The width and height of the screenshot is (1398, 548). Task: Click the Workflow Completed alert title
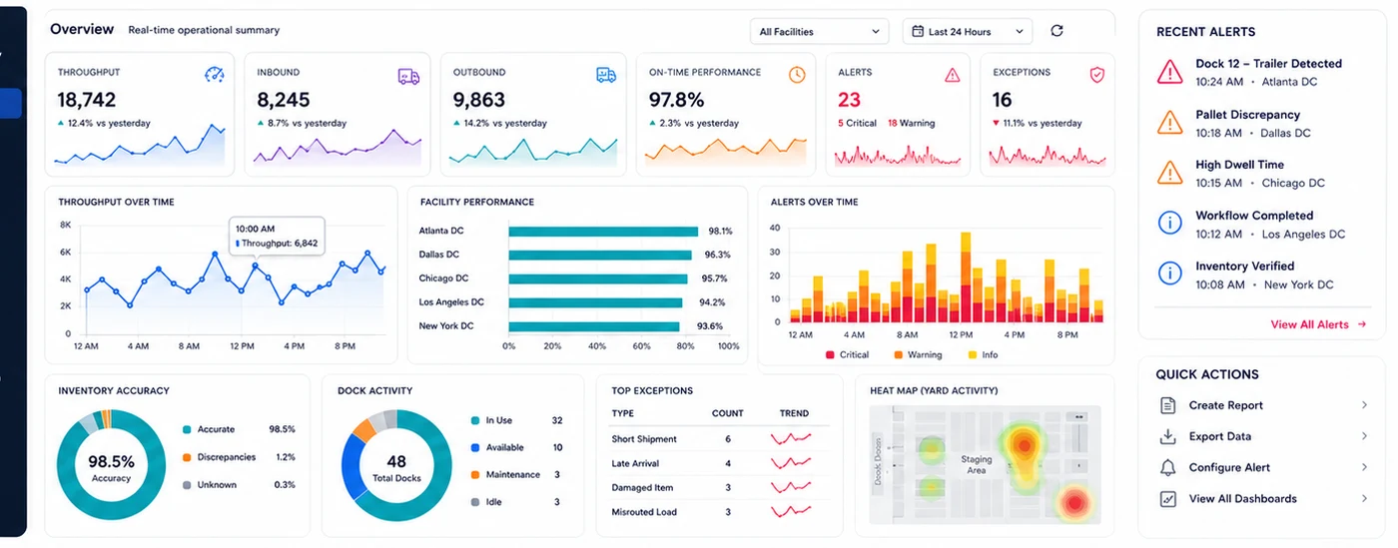click(1254, 216)
